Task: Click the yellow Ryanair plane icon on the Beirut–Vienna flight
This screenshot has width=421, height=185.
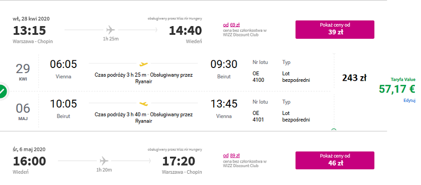Action: pos(143,104)
